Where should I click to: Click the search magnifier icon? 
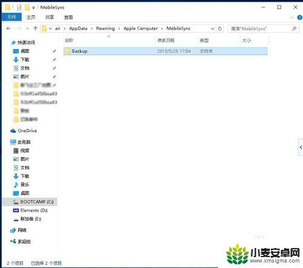click(294, 28)
